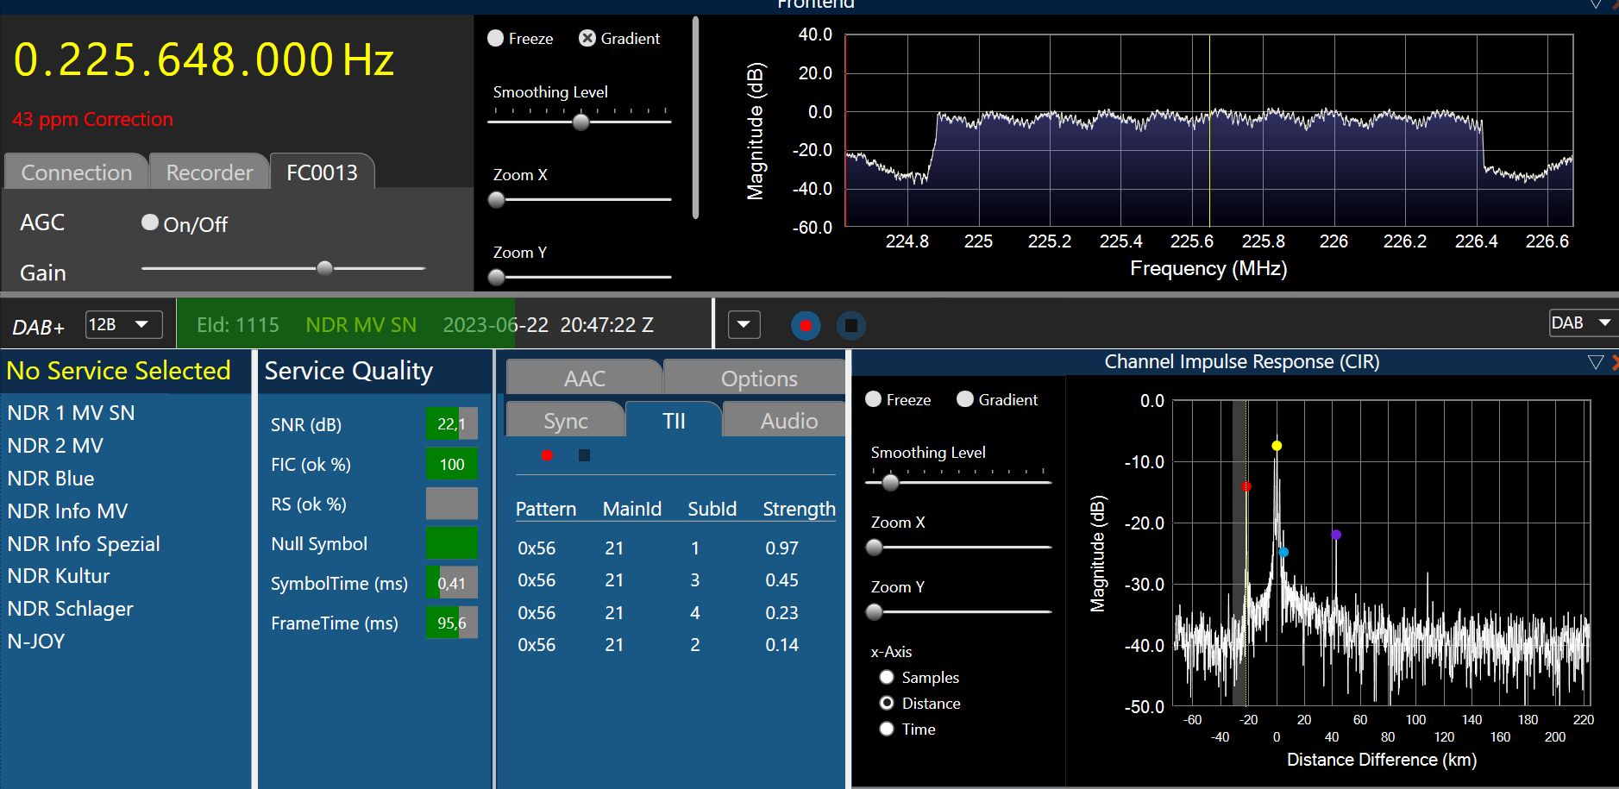Collapse the Channel Impulse Response panel triangle
The height and width of the screenshot is (789, 1619).
coord(1595,362)
